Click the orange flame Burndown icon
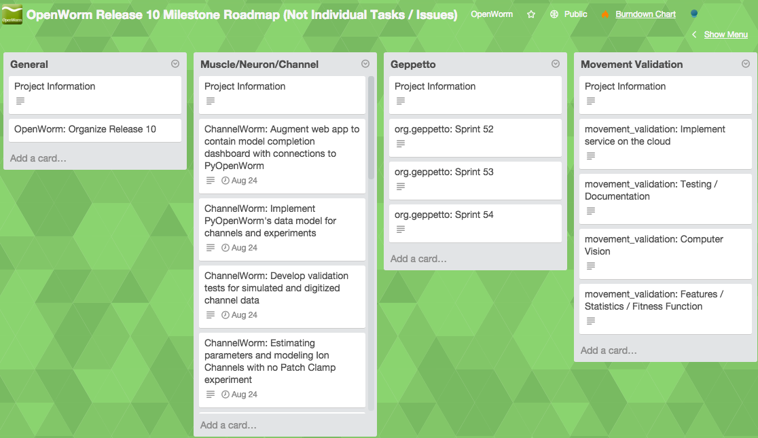This screenshot has height=438, width=758. coord(605,14)
